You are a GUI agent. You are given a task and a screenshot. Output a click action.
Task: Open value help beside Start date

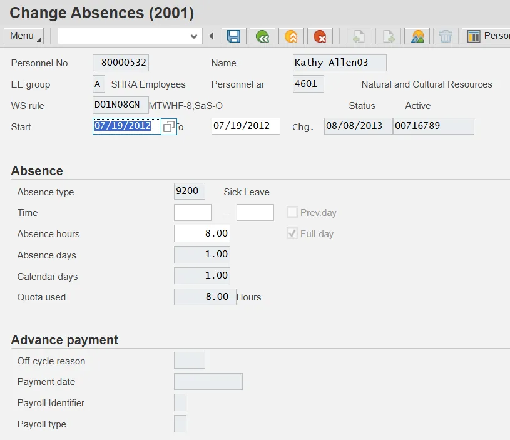coord(168,126)
